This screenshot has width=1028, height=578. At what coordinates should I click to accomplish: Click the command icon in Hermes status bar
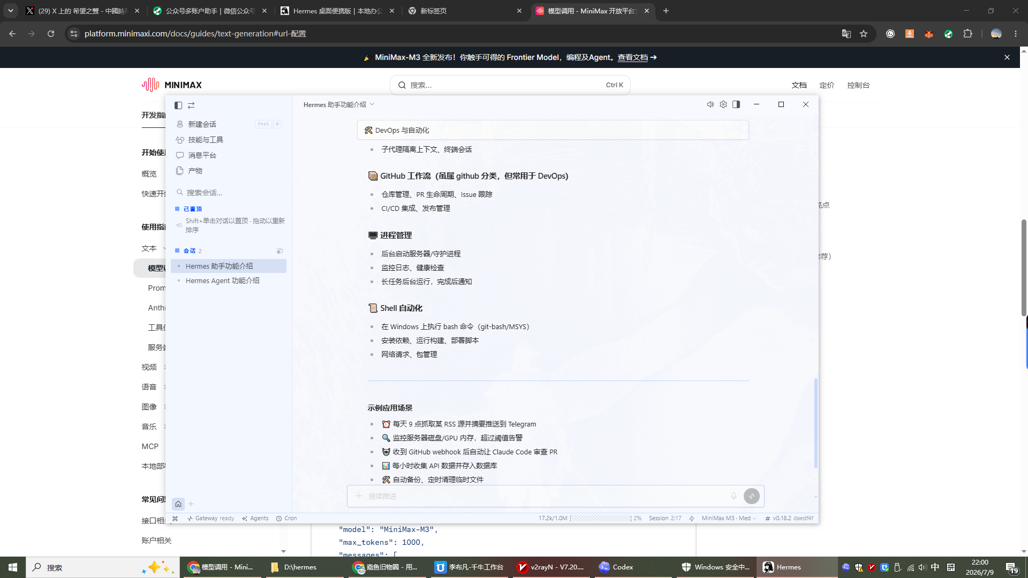click(x=175, y=518)
